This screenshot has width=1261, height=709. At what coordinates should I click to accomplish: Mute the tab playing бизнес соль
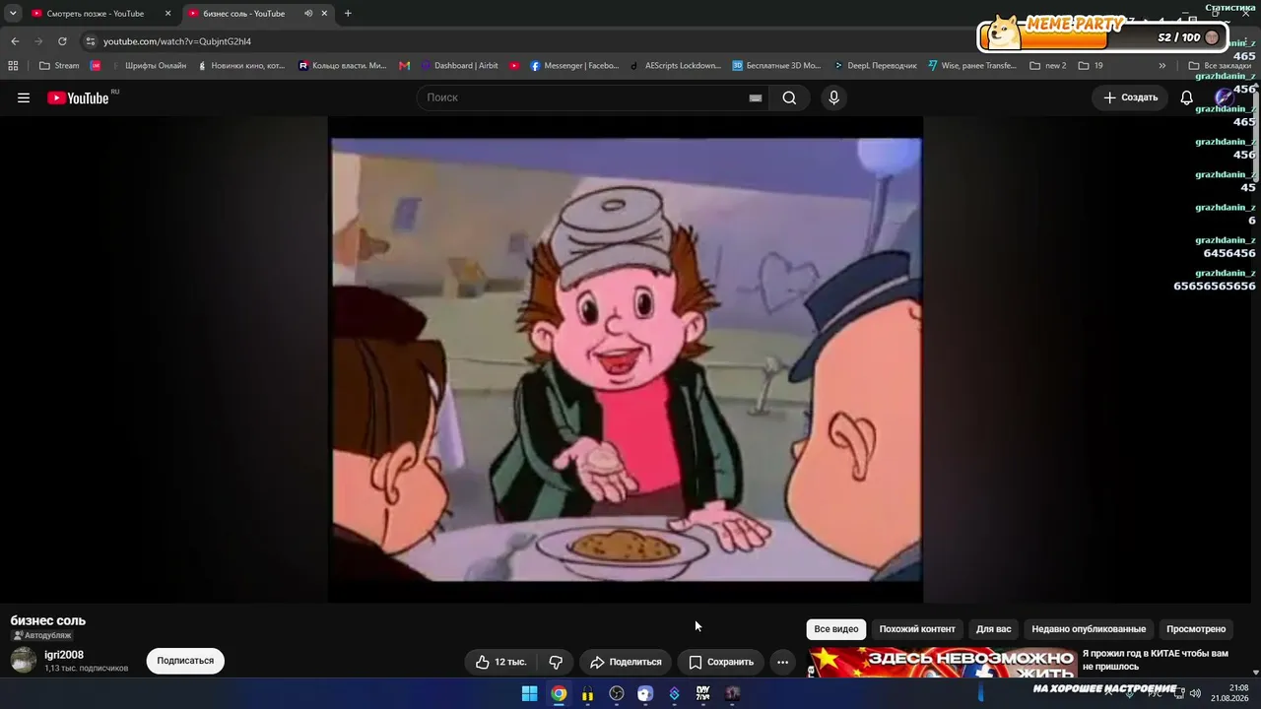(308, 14)
